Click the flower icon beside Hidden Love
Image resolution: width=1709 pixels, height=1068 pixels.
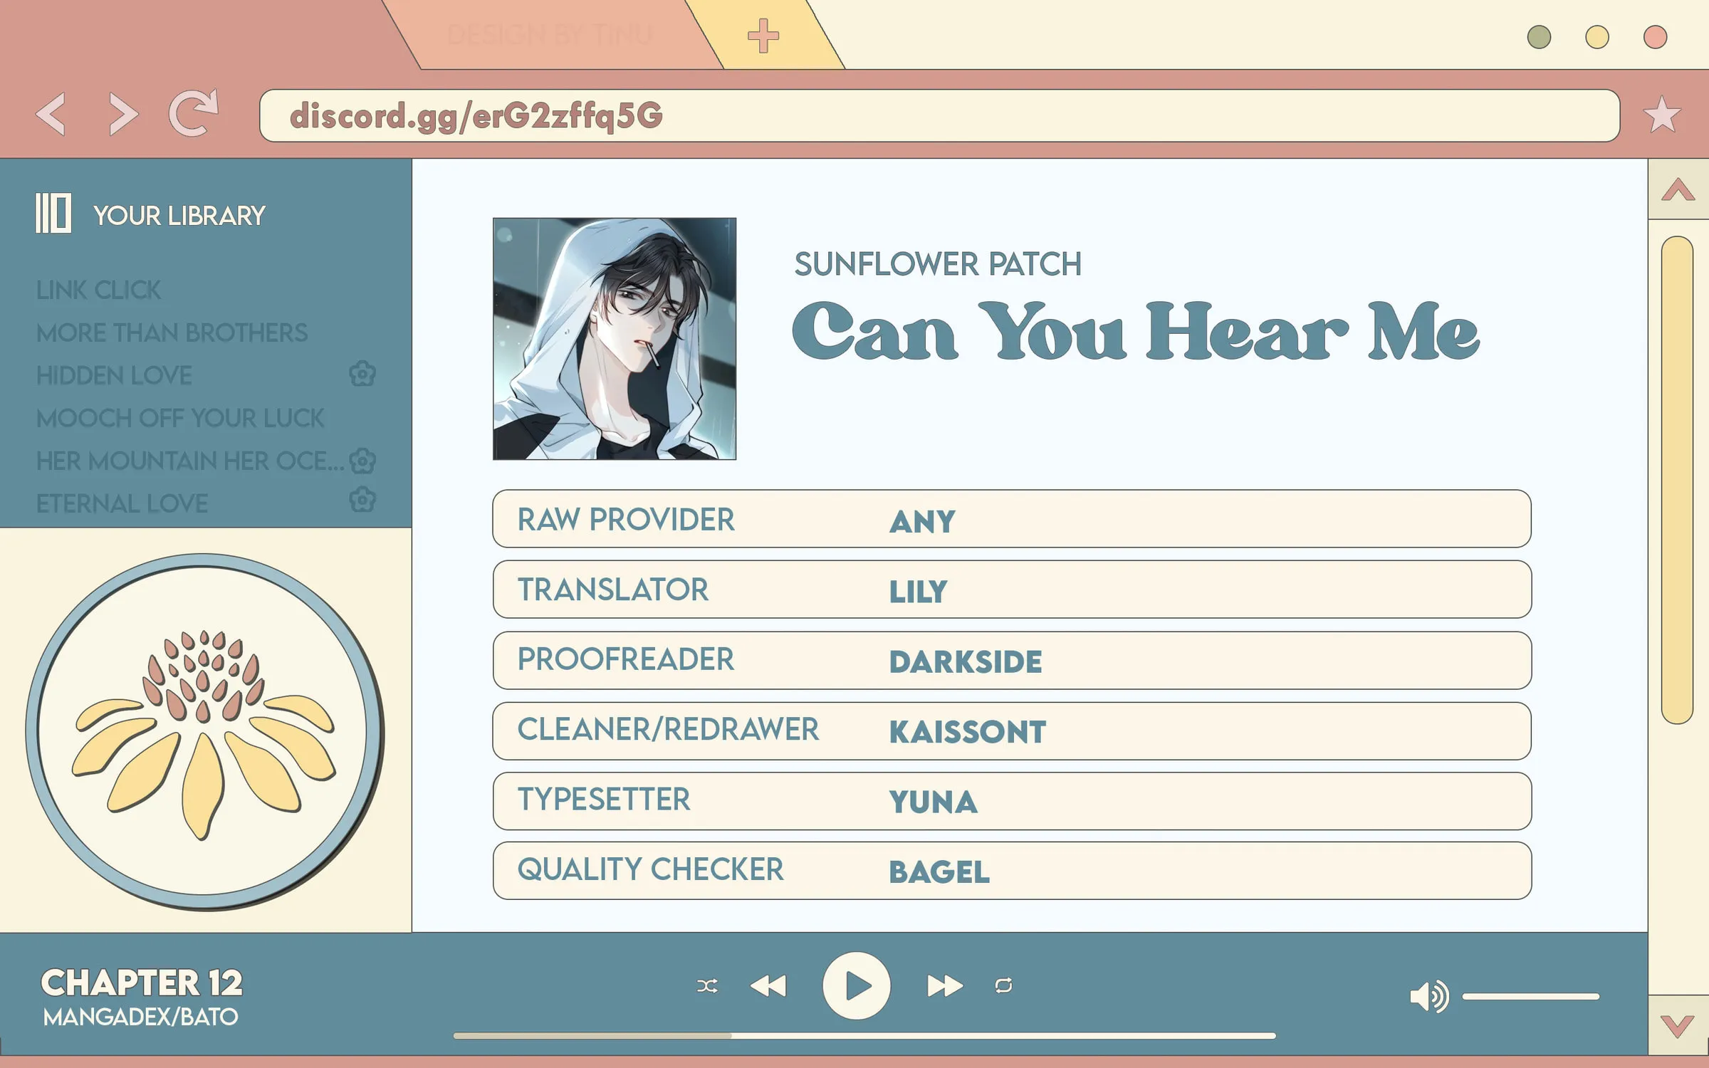tap(362, 373)
